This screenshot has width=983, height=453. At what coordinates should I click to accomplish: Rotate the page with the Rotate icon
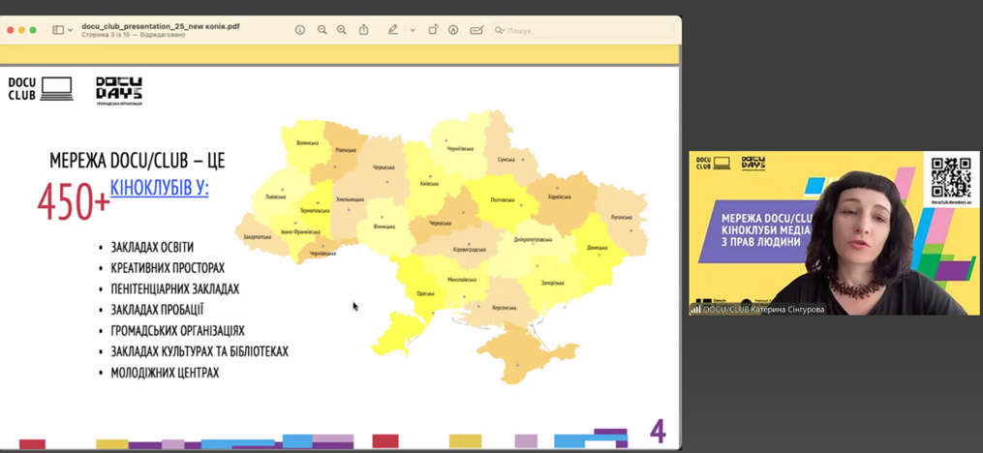pos(433,29)
